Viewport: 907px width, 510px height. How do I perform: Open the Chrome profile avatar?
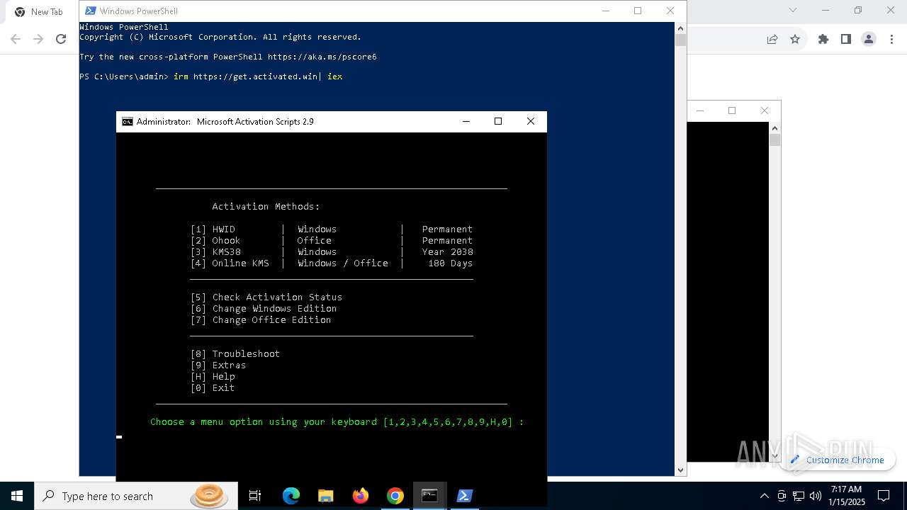[x=869, y=39]
